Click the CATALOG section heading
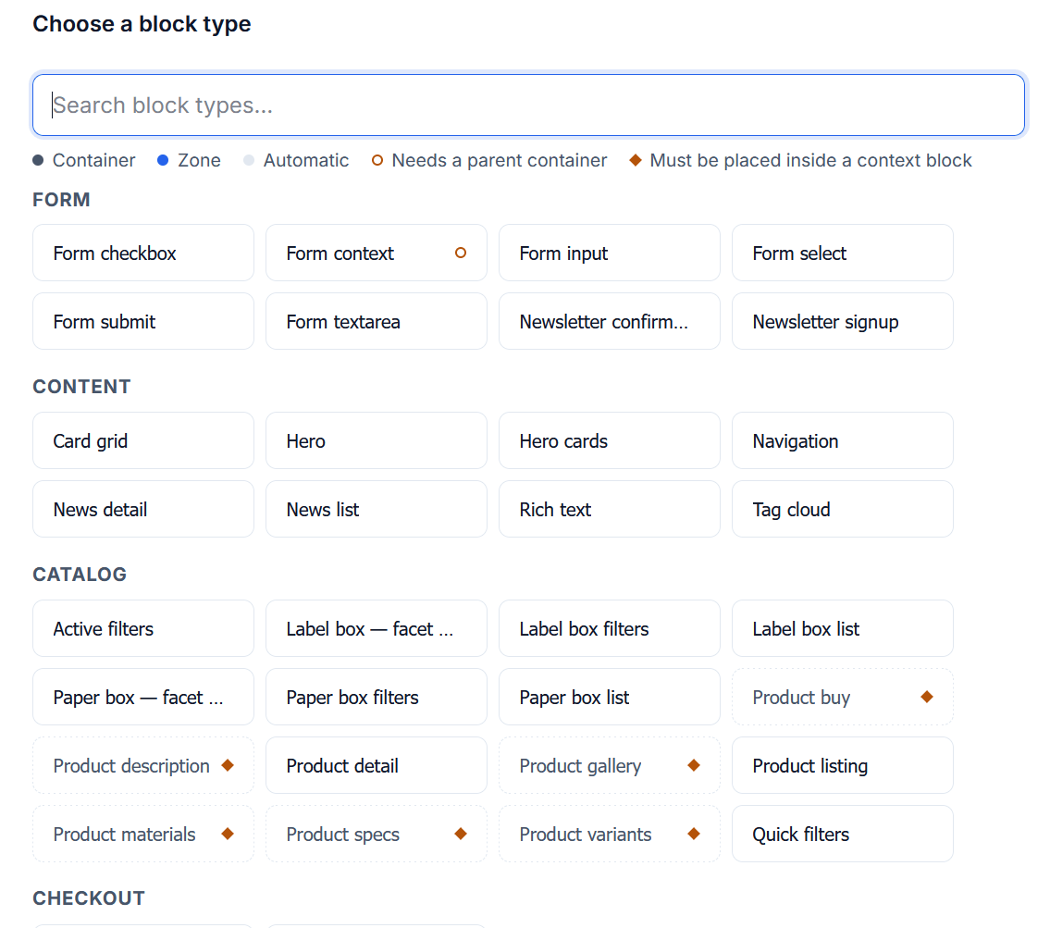The height and width of the screenshot is (928, 1050). [80, 575]
